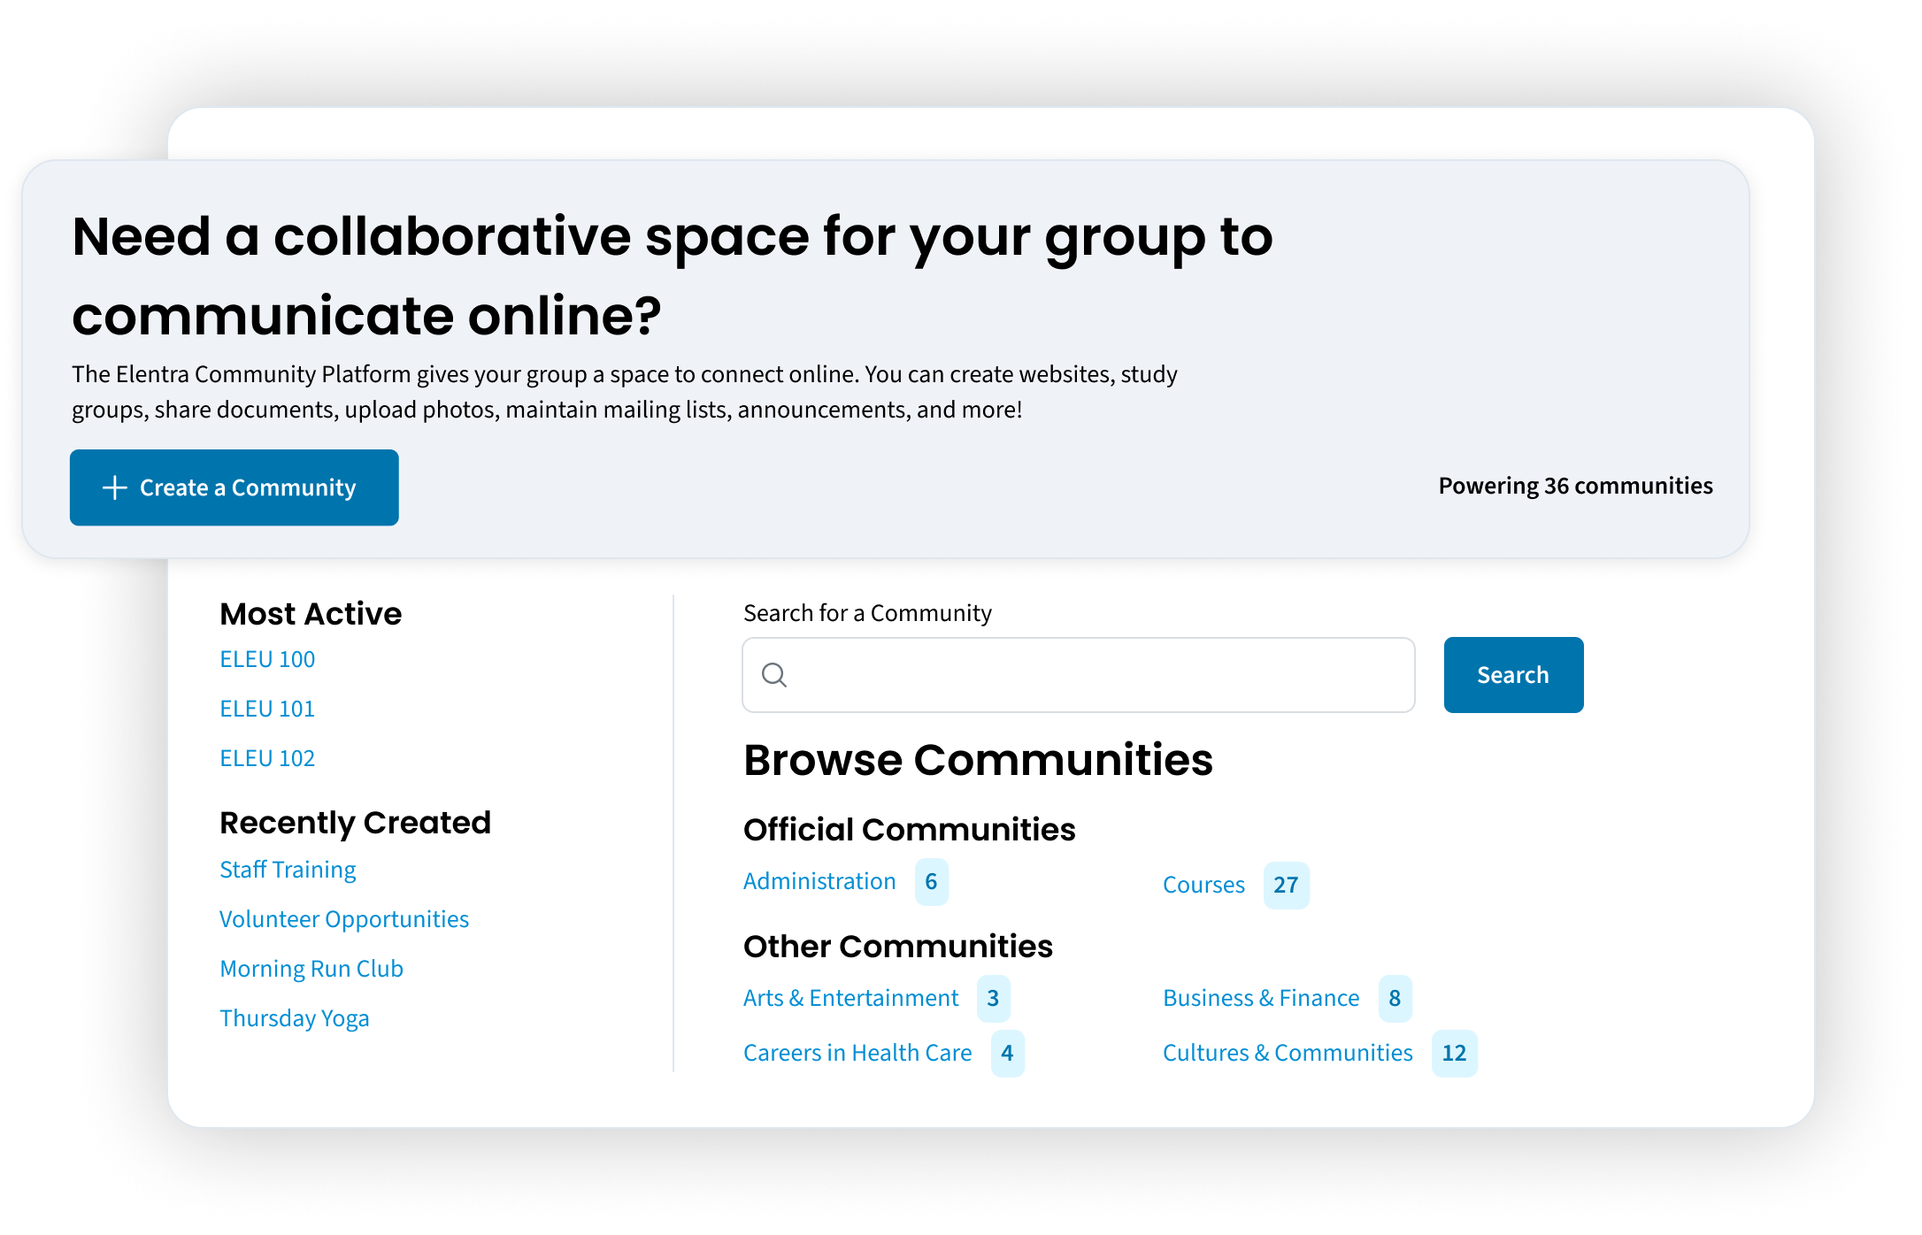Open the ELEU 100 community link

(267, 659)
